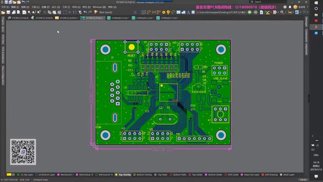The width and height of the screenshot is (323, 182).
Task: Open the Properties panel tab on right
Action: [x=306, y=49]
